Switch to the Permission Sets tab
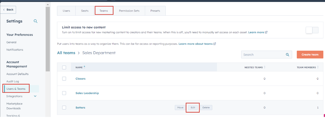Screen dimensions: 325x118 pyautogui.click(x=129, y=11)
